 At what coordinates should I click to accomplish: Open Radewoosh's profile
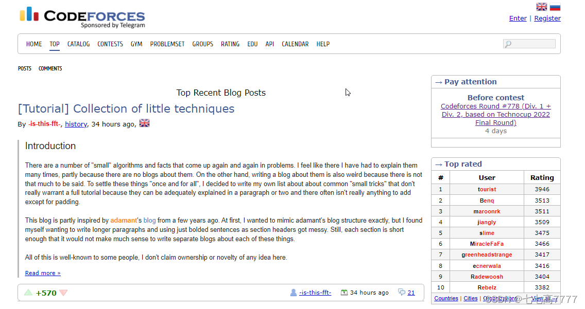(487, 277)
